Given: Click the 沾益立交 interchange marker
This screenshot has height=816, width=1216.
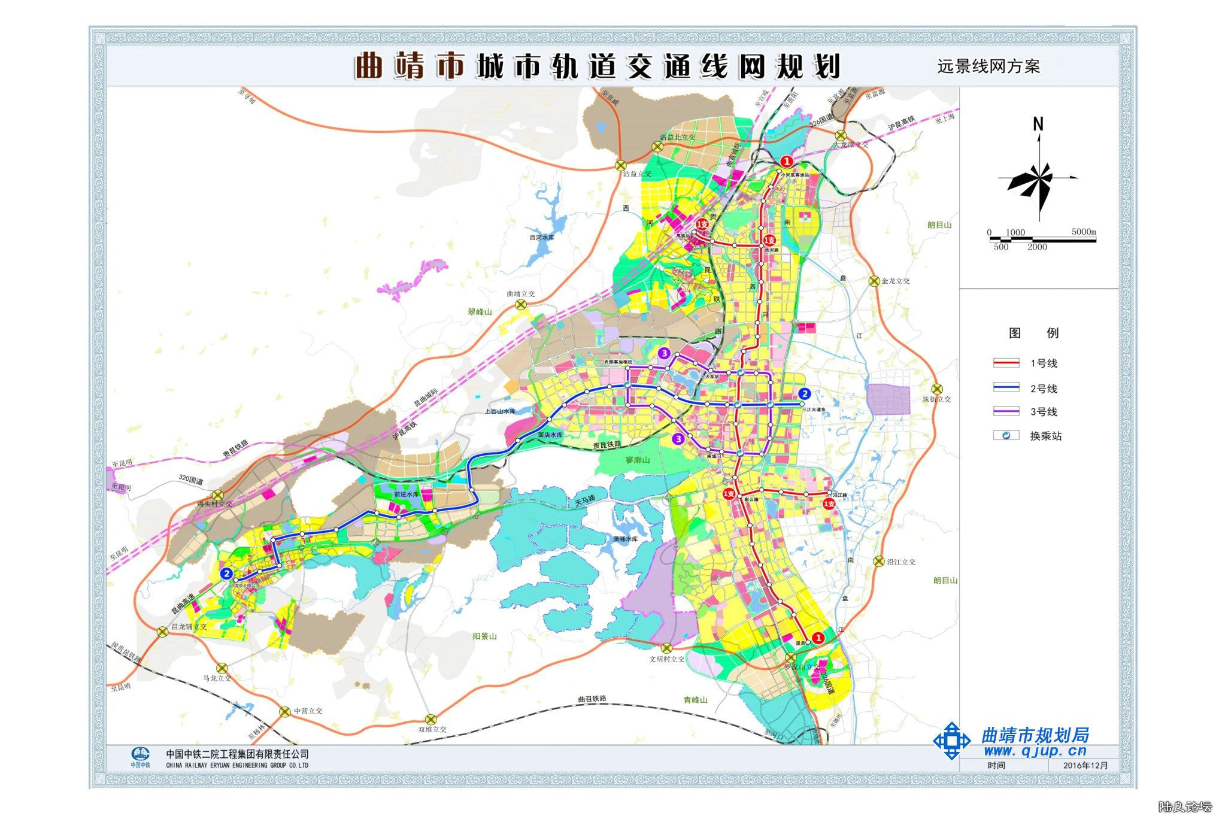Looking at the screenshot, I should [620, 165].
